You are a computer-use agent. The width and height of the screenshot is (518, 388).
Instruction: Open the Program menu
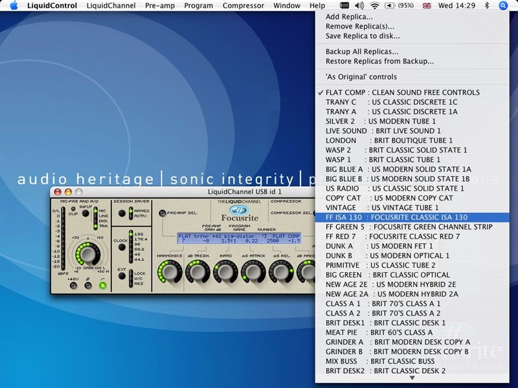coord(199,6)
